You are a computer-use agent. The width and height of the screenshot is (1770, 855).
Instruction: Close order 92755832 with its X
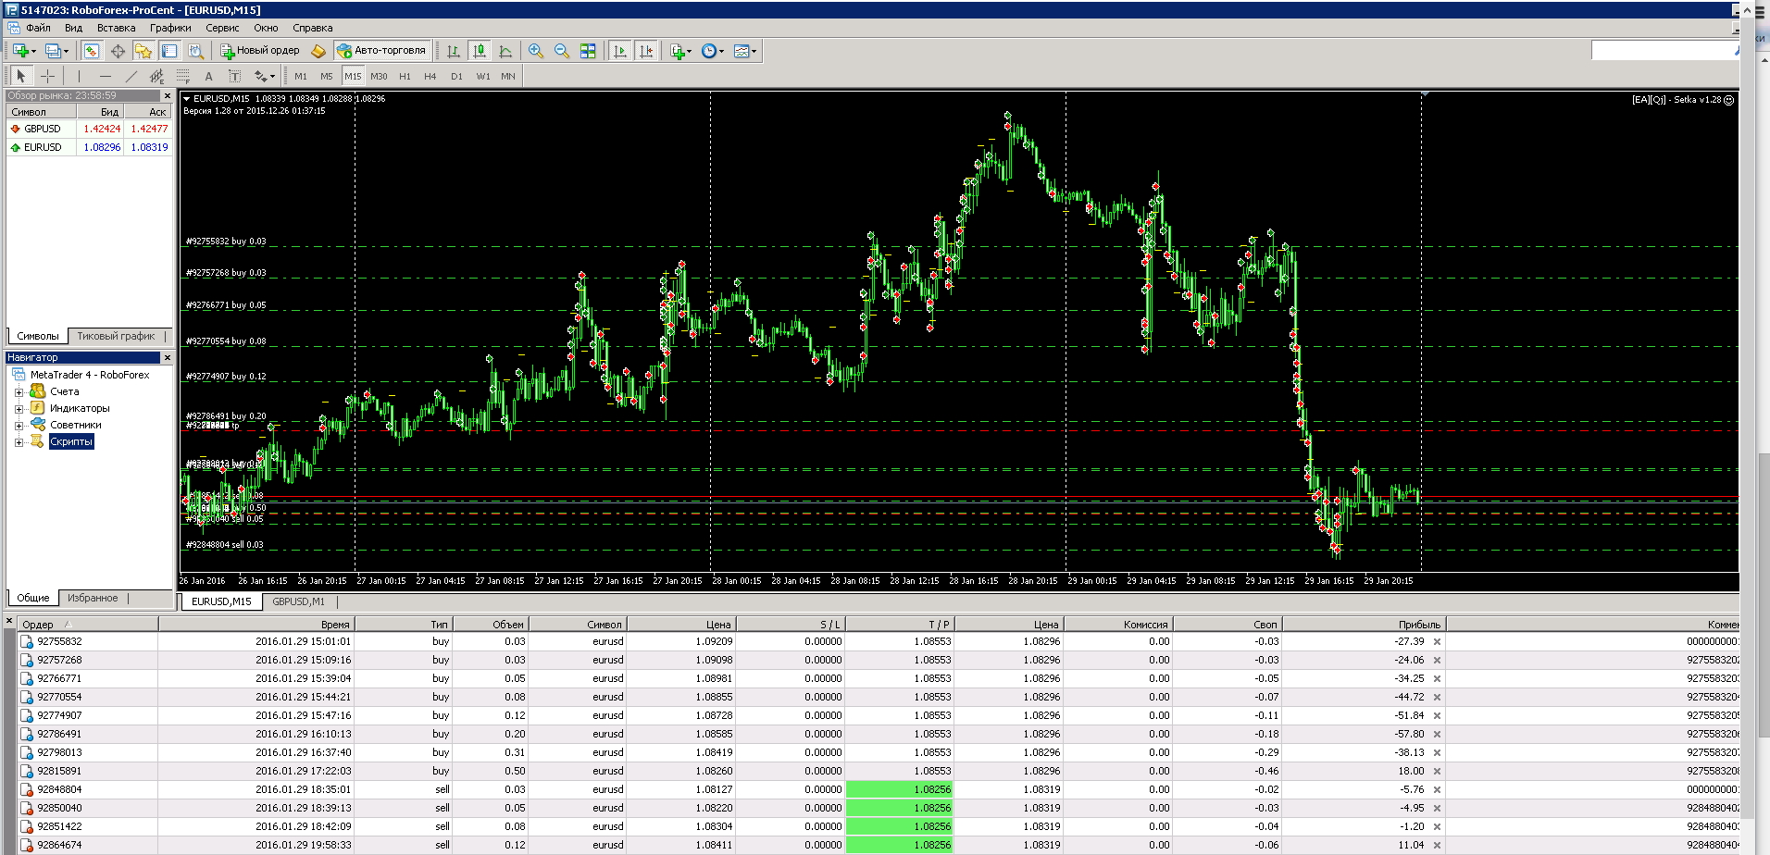(x=1437, y=641)
